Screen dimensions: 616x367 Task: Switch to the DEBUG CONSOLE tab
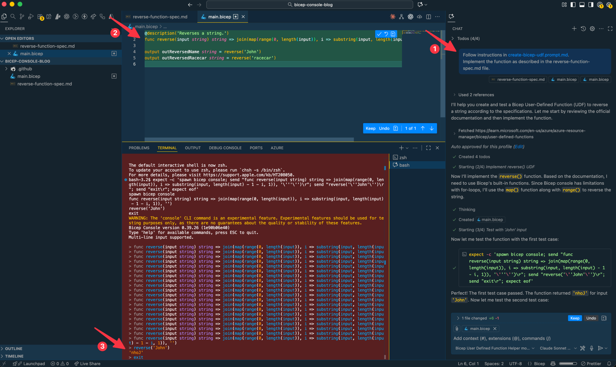pyautogui.click(x=225, y=148)
